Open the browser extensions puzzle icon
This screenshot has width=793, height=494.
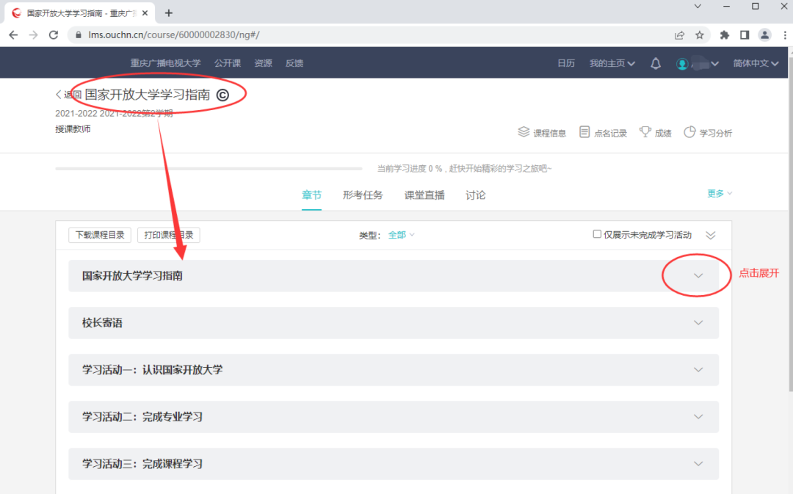[724, 35]
